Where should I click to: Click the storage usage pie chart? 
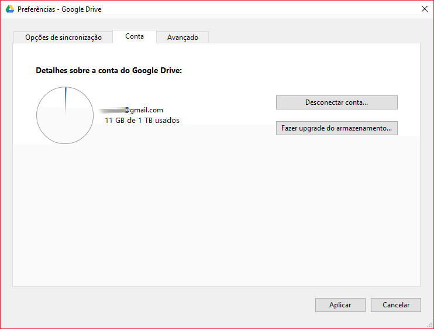click(x=65, y=115)
